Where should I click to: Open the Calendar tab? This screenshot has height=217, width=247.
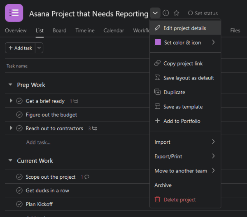click(x=114, y=30)
